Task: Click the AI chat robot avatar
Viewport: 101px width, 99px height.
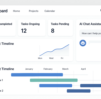Action: [83, 43]
